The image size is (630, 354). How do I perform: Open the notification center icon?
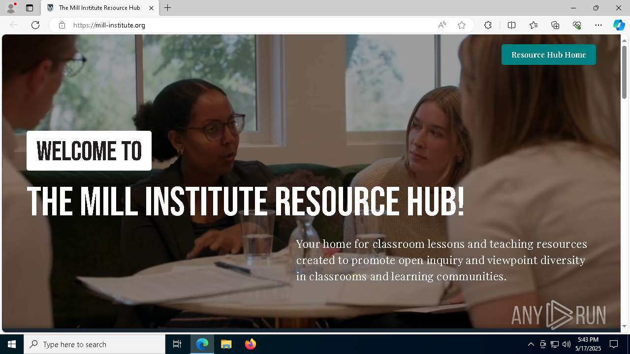614,344
